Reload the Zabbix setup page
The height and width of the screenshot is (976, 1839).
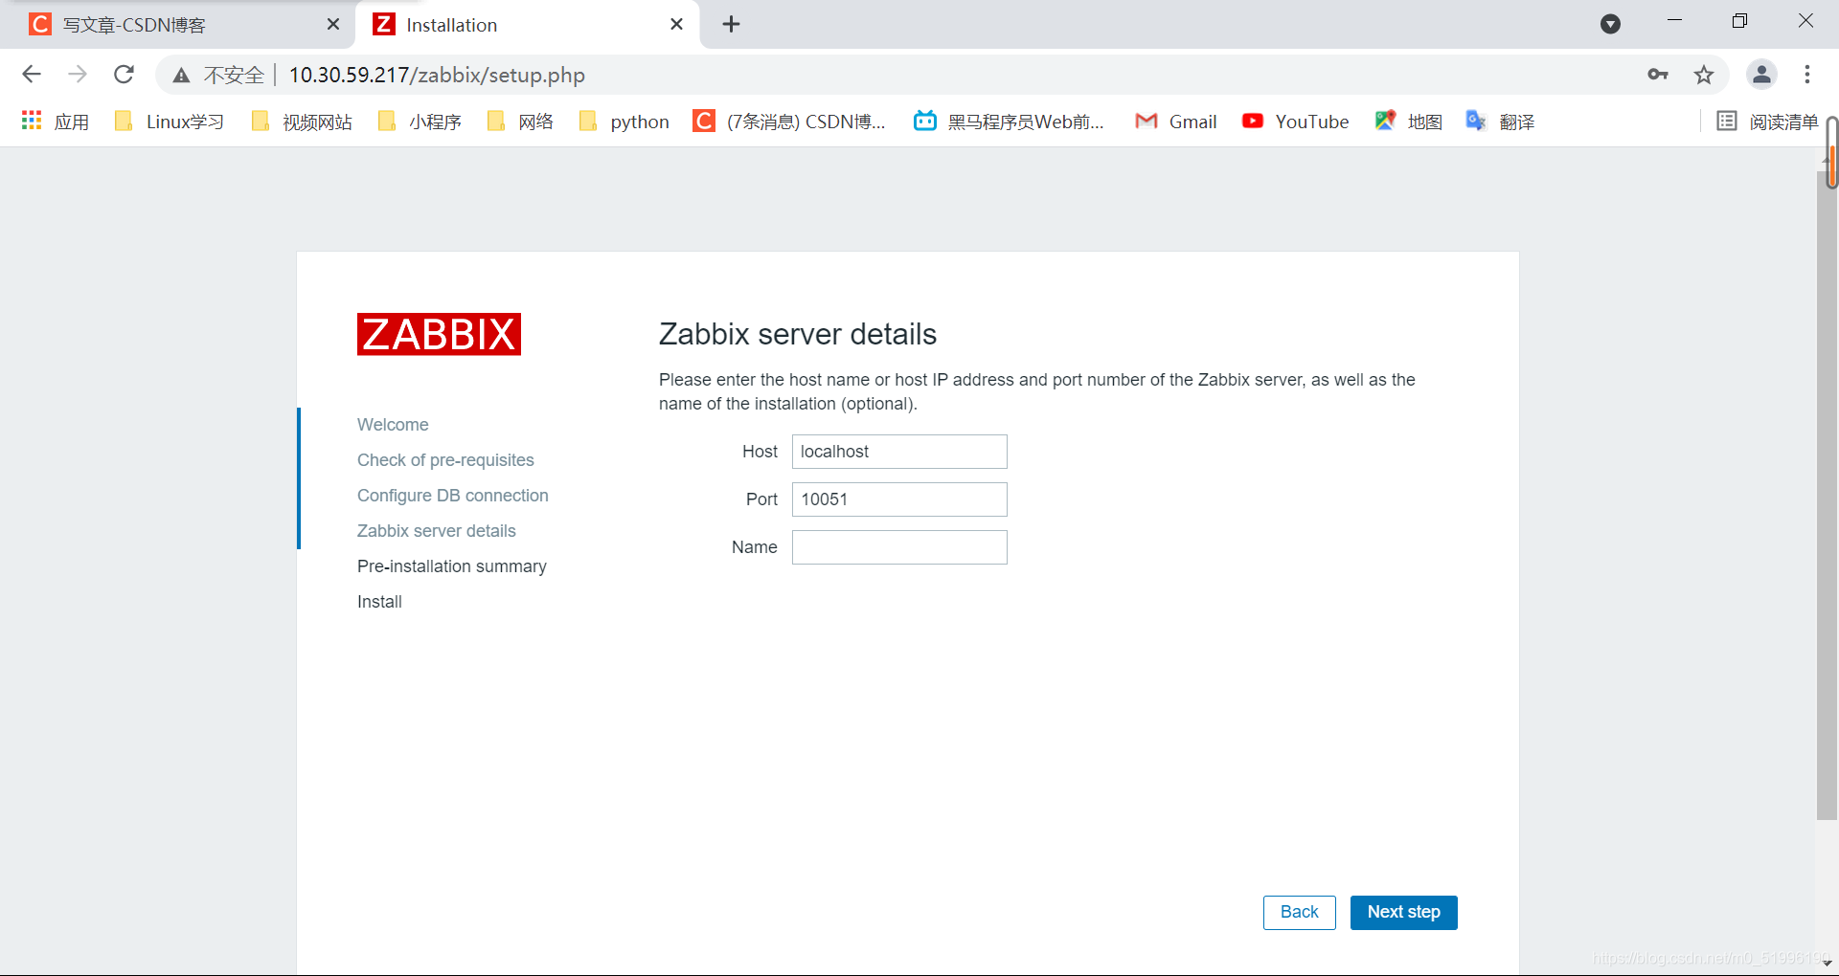tap(124, 75)
